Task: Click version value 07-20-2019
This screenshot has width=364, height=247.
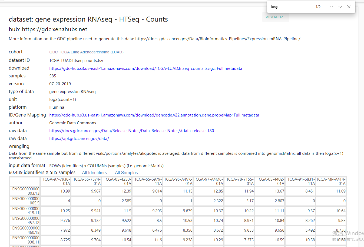Action: 60,84
